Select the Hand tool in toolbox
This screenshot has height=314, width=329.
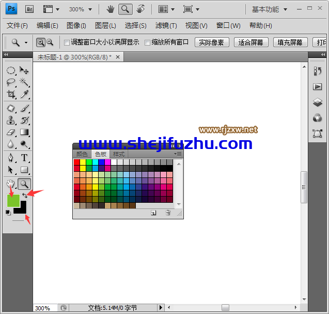(x=10, y=184)
